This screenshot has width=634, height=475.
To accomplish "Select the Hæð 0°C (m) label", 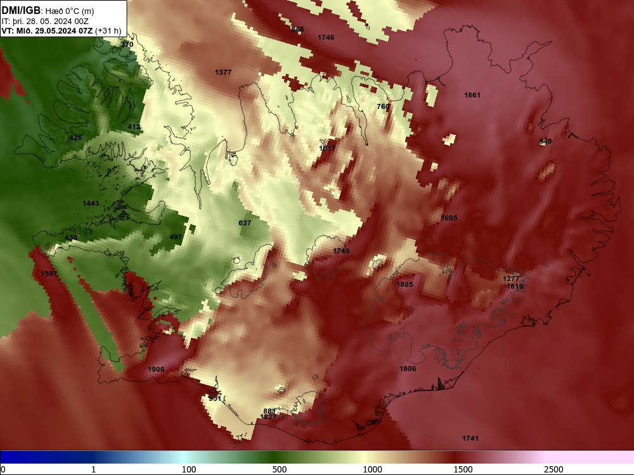I will [70, 11].
